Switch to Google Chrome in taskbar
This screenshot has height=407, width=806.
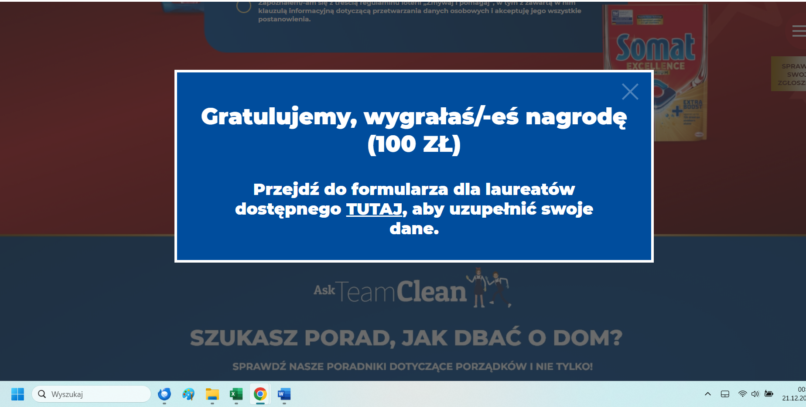pyautogui.click(x=260, y=394)
